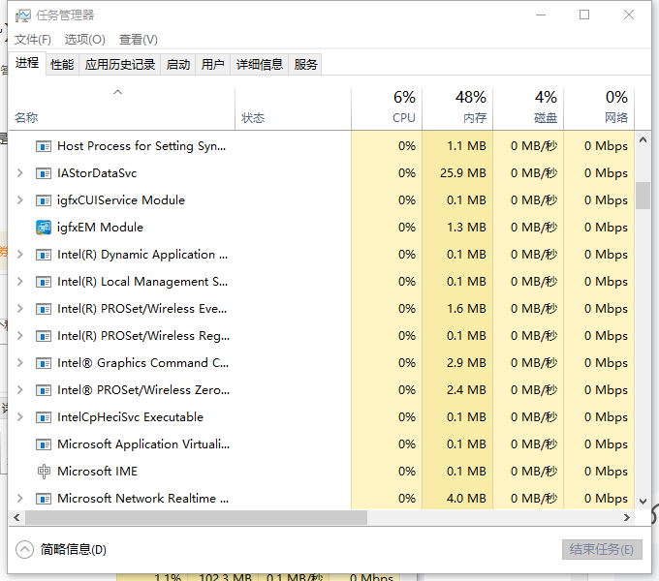
Task: Click the vertical scrollbar thumb
Action: 643,196
